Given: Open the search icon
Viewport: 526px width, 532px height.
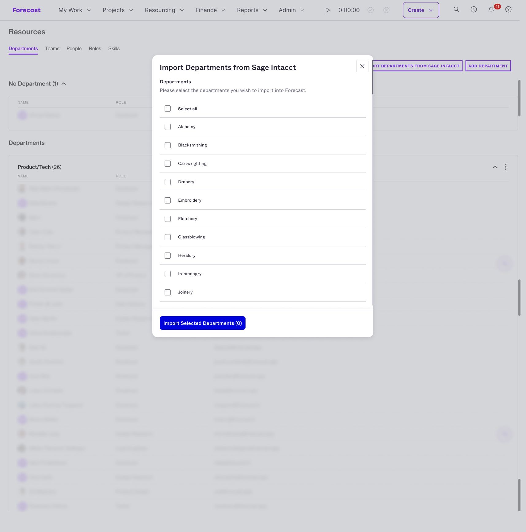Looking at the screenshot, I should (456, 9).
